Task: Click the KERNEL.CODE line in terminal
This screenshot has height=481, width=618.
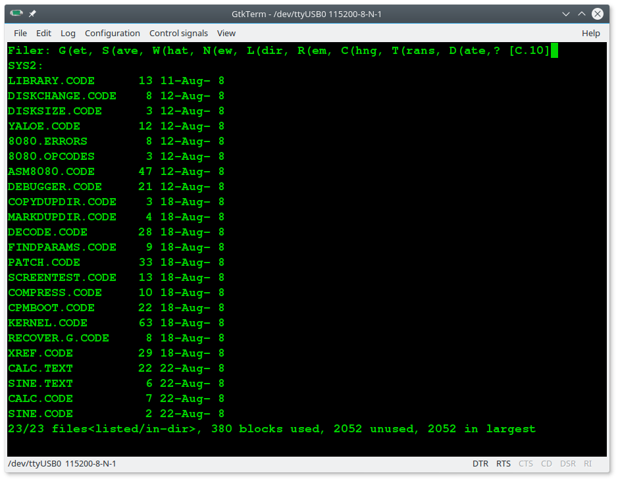Action: coord(116,323)
